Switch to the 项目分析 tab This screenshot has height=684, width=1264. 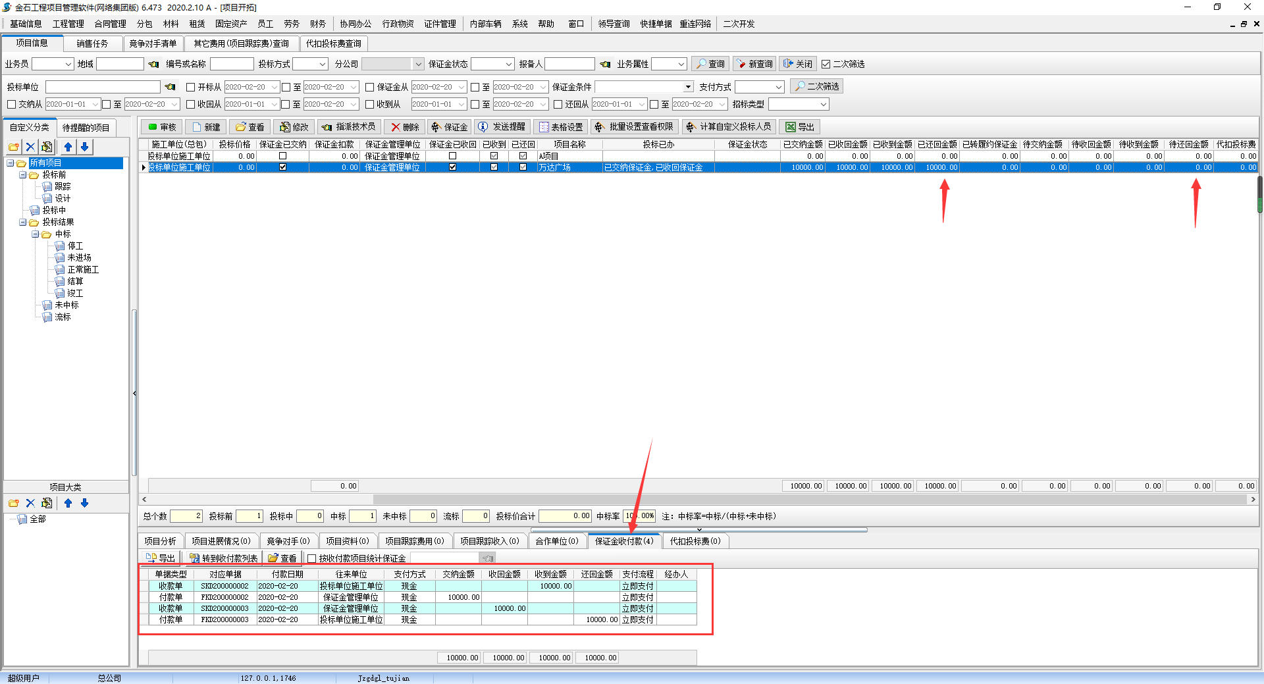pyautogui.click(x=160, y=541)
